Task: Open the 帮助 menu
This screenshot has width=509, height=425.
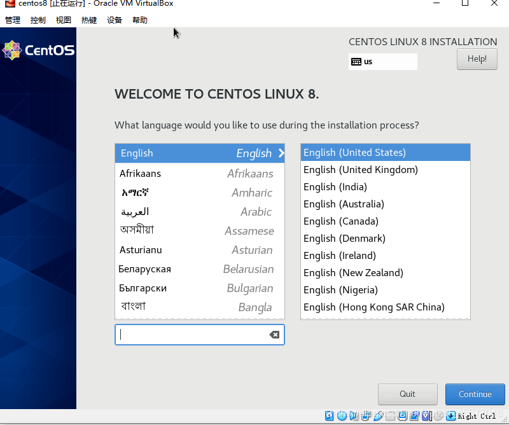Action: pos(140,20)
